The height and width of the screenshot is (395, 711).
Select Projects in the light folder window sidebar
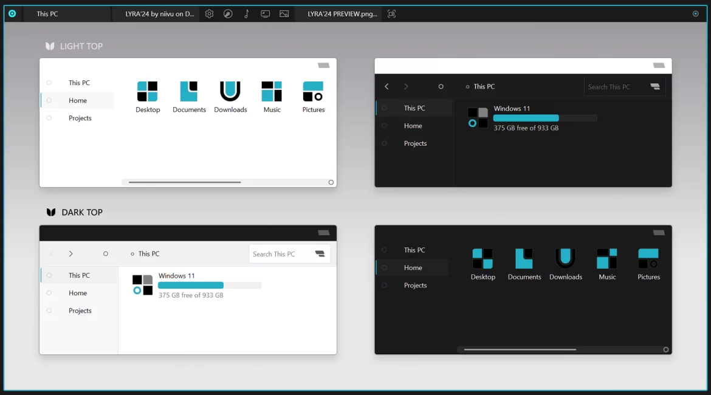[80, 118]
